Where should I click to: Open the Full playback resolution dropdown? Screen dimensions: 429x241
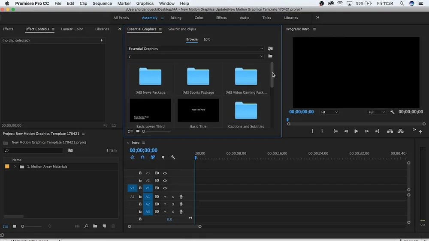click(377, 112)
